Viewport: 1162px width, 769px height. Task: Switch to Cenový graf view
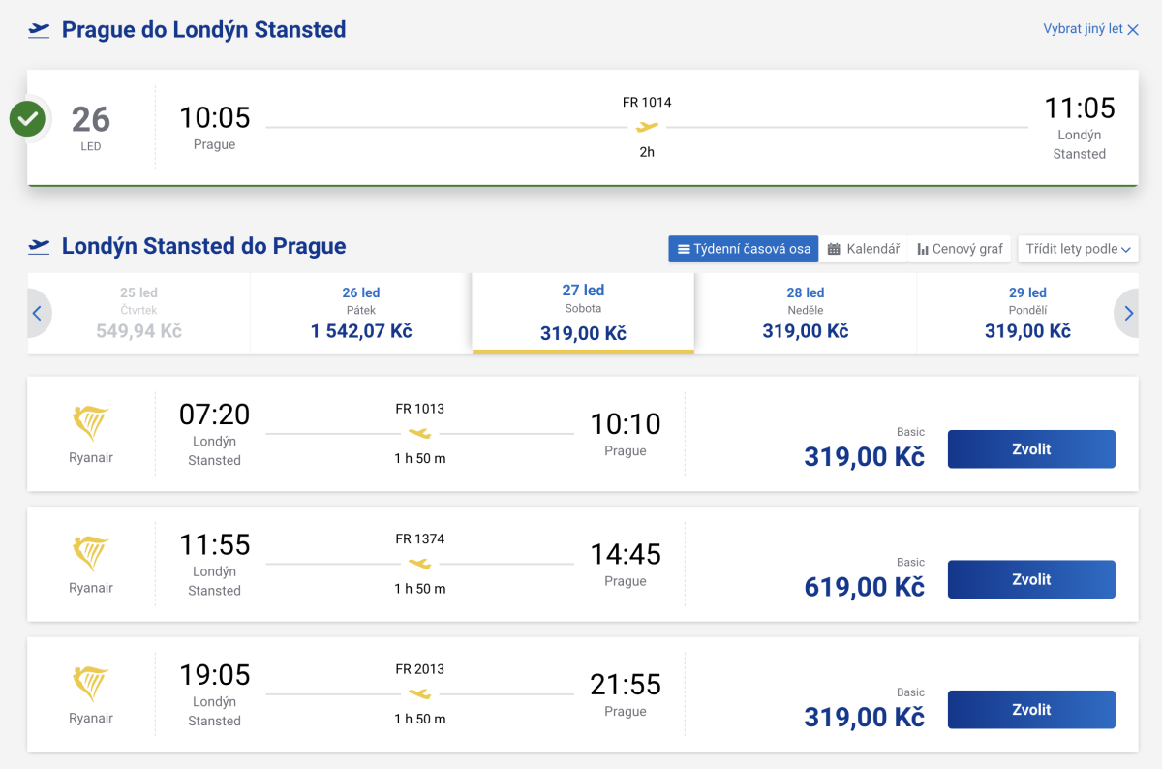(960, 249)
